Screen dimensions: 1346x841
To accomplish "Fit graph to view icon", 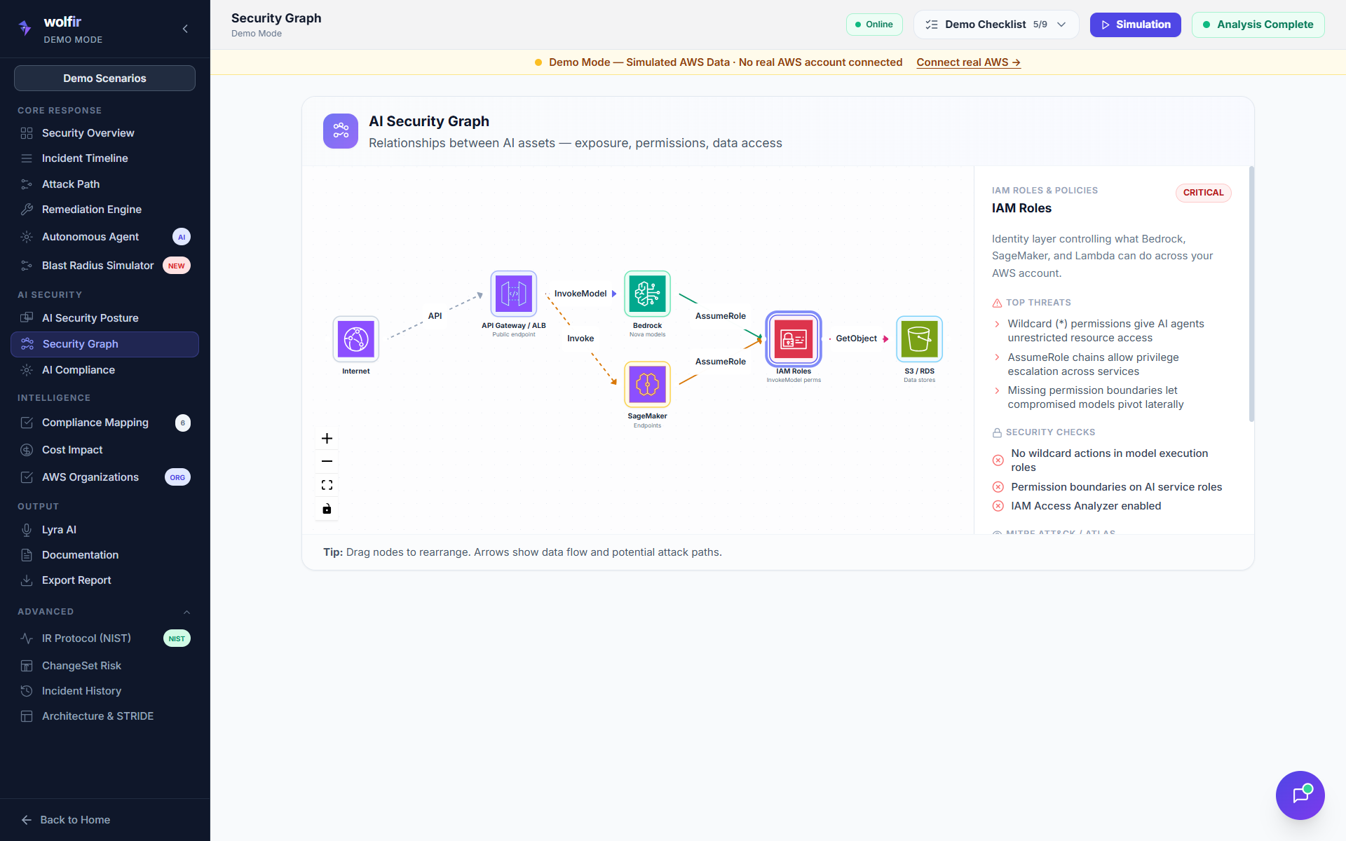I will (327, 485).
